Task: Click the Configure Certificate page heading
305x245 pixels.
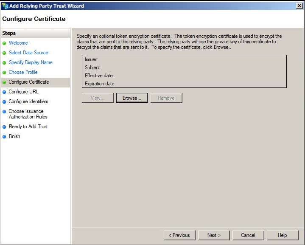Action: [34, 19]
